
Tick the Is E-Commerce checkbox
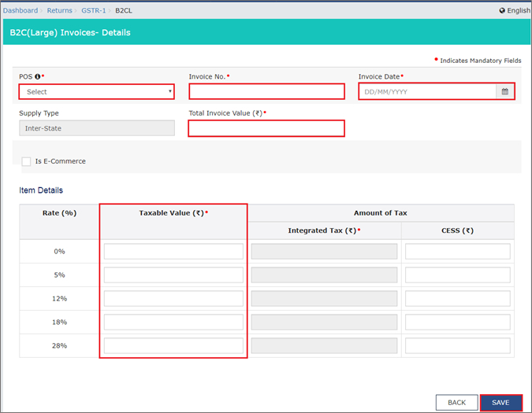tap(26, 161)
